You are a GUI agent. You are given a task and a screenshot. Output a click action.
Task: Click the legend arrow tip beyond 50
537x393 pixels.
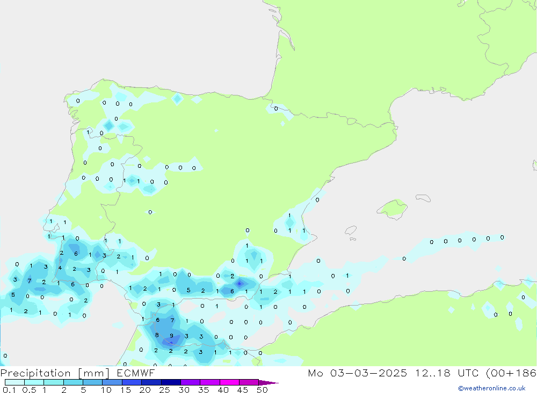click(268, 383)
